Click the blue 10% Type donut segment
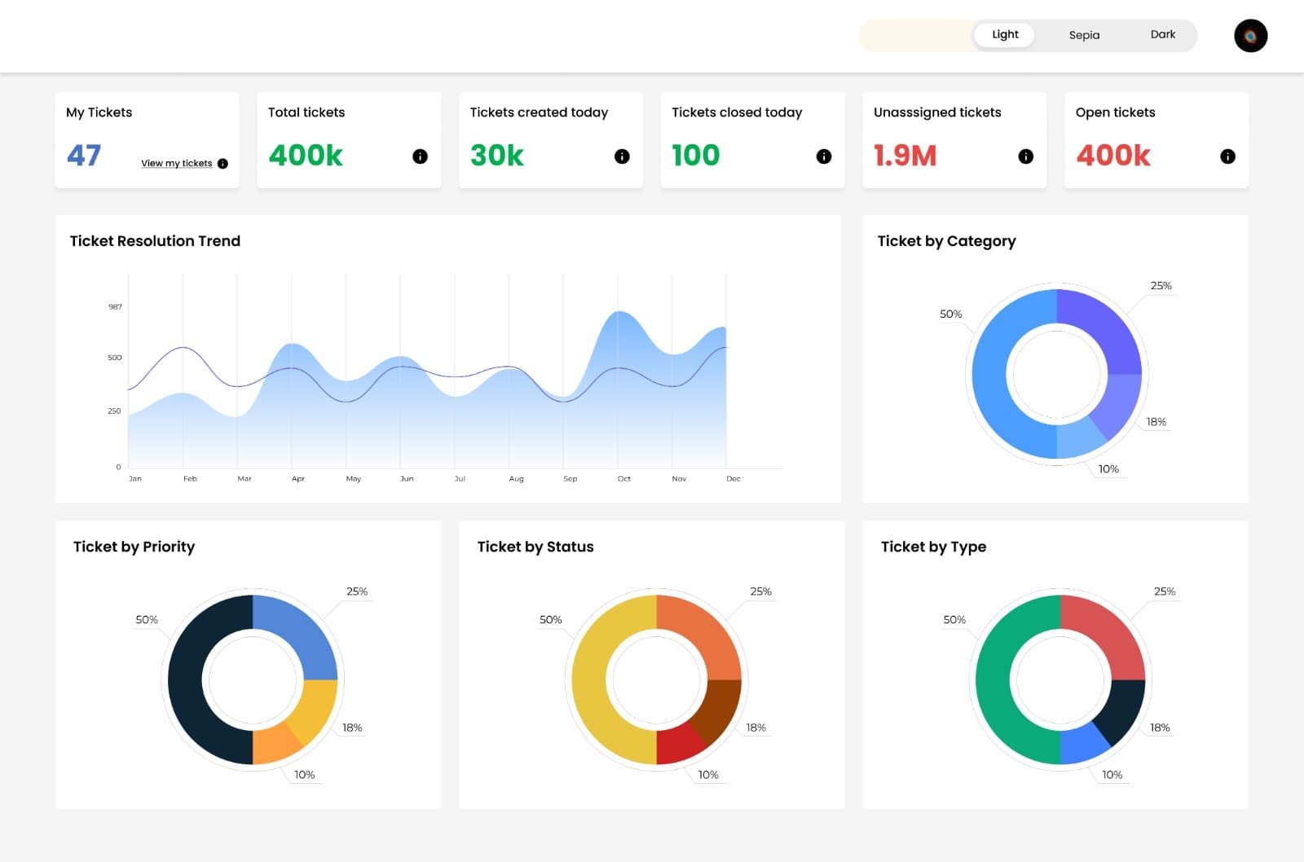The image size is (1304, 862). pos(1080,745)
